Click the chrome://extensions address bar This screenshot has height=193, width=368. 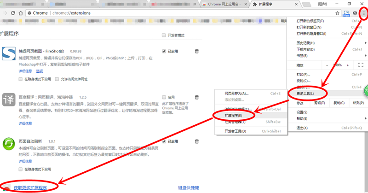[x=183, y=13]
